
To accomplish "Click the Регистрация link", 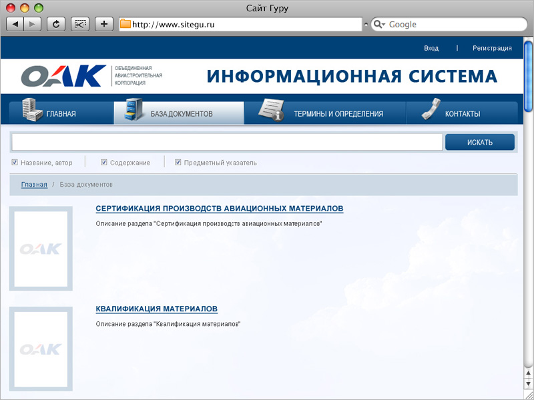I will 492,48.
